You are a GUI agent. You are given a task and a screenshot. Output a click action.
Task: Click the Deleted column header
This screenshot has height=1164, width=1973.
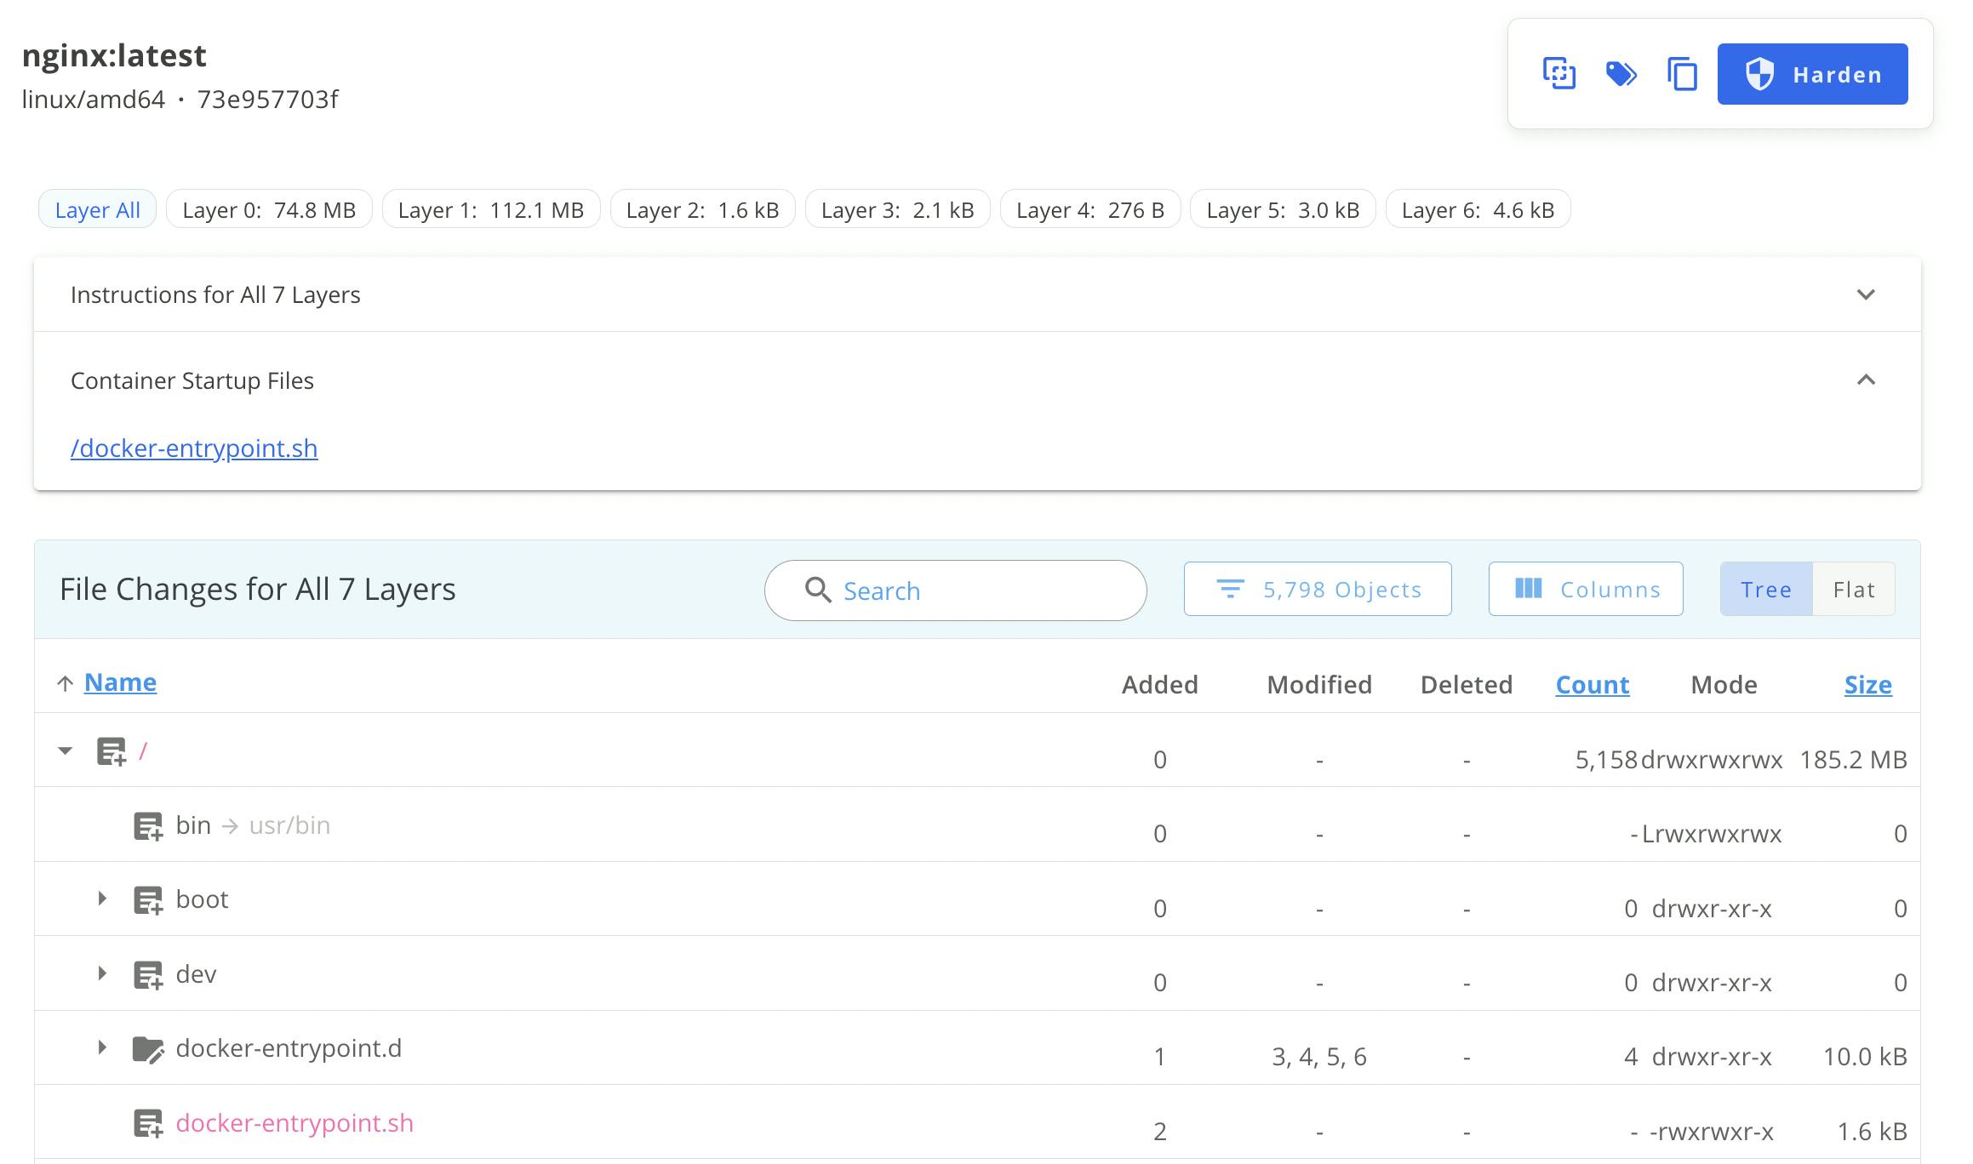click(x=1467, y=684)
